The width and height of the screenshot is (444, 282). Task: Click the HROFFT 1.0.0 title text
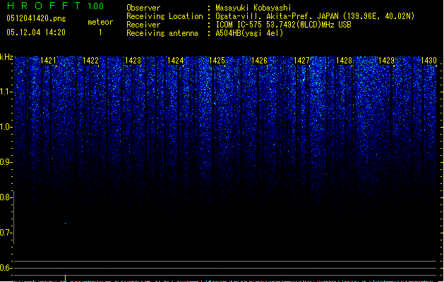pyautogui.click(x=55, y=6)
